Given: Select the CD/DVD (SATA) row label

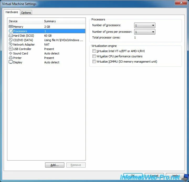Looking at the screenshot, I should pos(23,40).
